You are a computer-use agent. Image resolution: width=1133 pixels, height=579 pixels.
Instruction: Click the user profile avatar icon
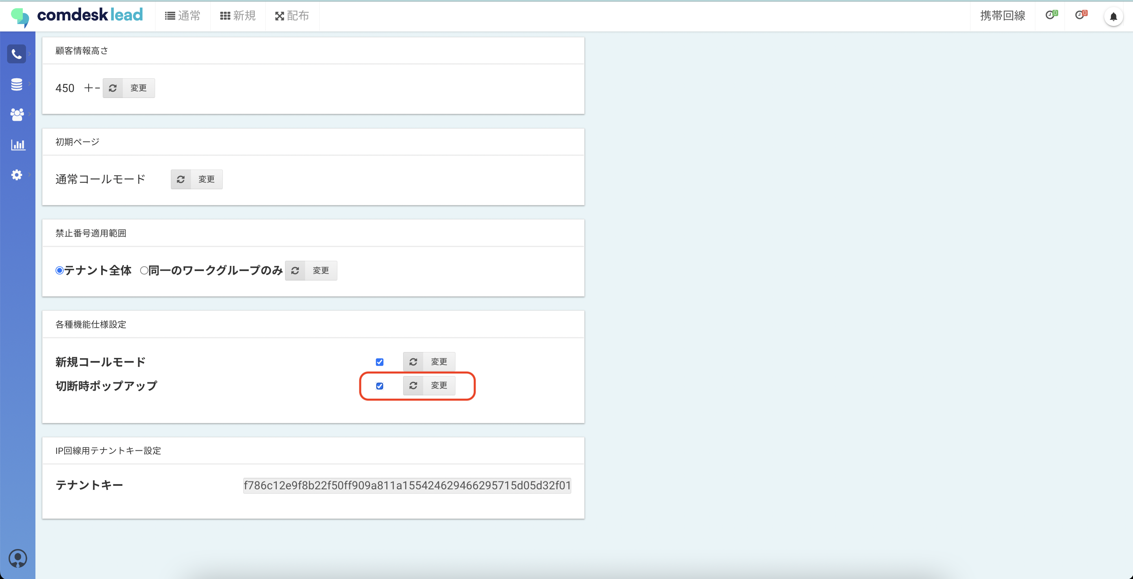tap(18, 559)
